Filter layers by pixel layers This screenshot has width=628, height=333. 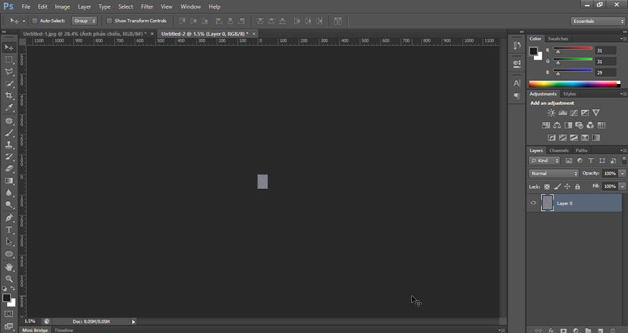click(x=568, y=161)
